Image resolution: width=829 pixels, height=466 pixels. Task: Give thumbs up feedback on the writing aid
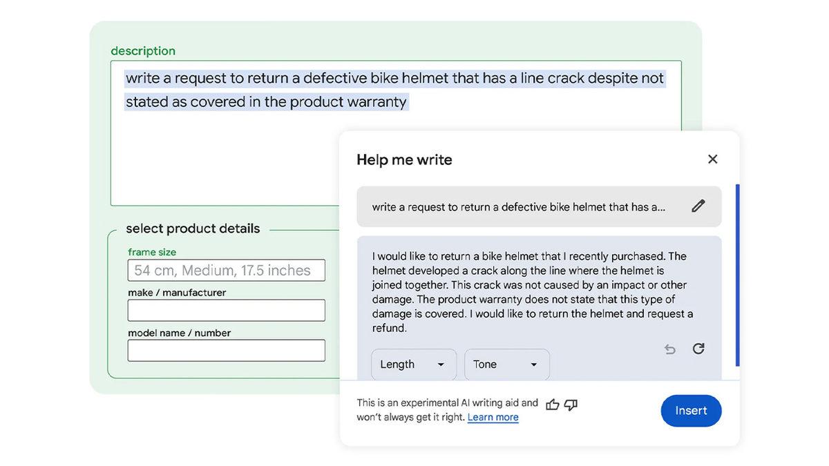552,404
